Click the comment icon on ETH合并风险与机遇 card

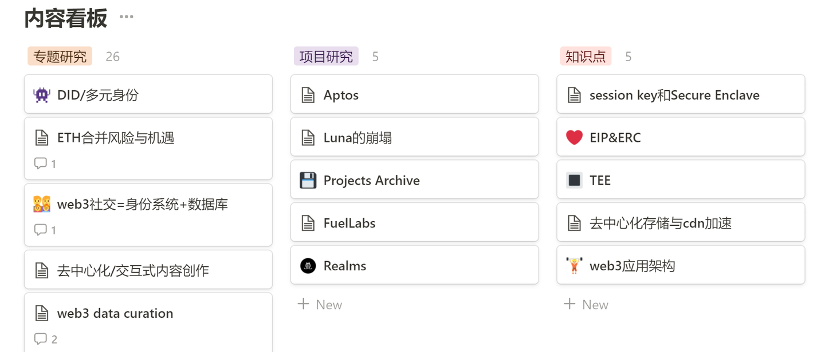[x=41, y=164]
